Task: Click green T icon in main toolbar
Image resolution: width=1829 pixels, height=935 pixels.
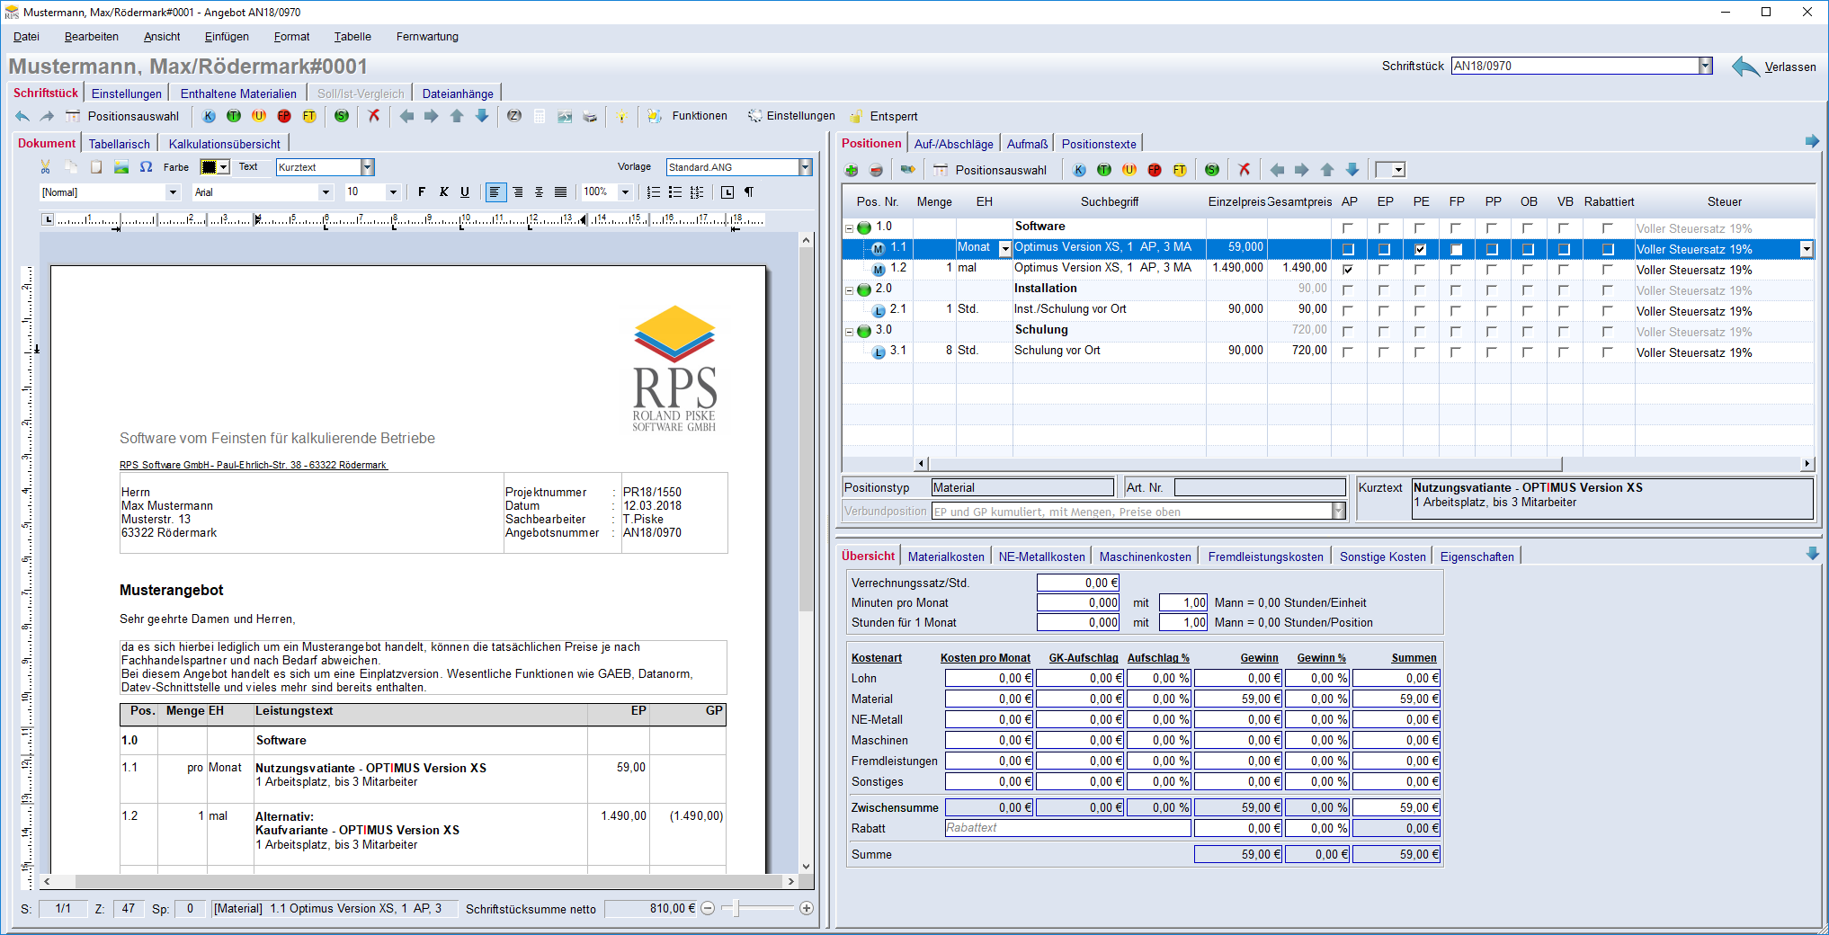Action: [234, 116]
